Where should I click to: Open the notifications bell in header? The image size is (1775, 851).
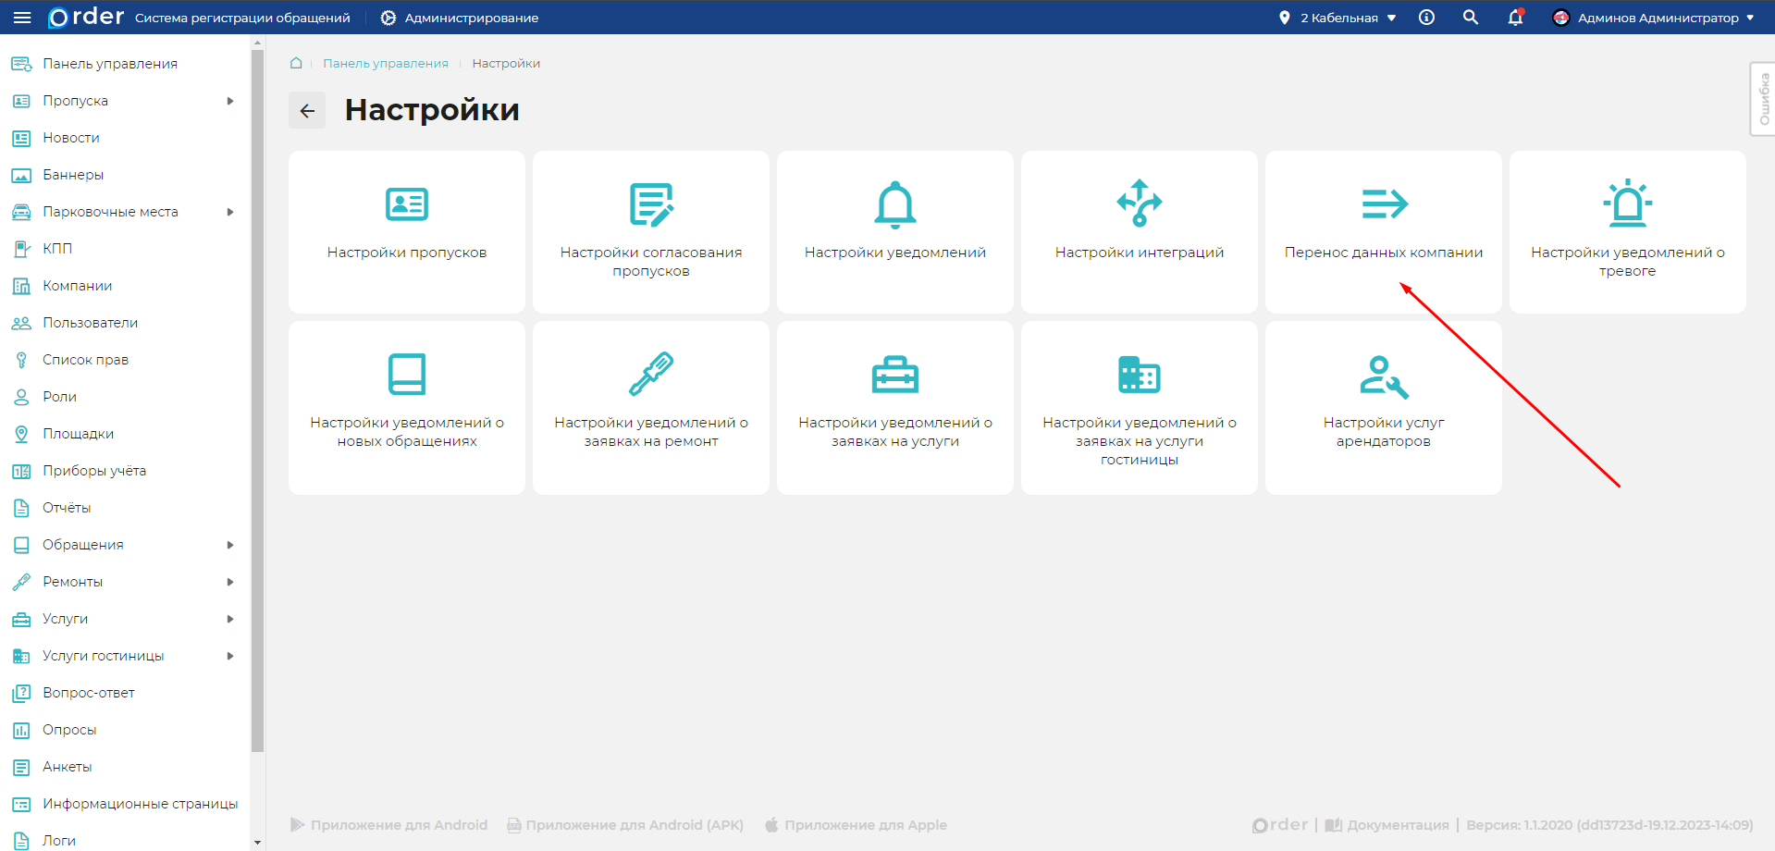(x=1515, y=18)
